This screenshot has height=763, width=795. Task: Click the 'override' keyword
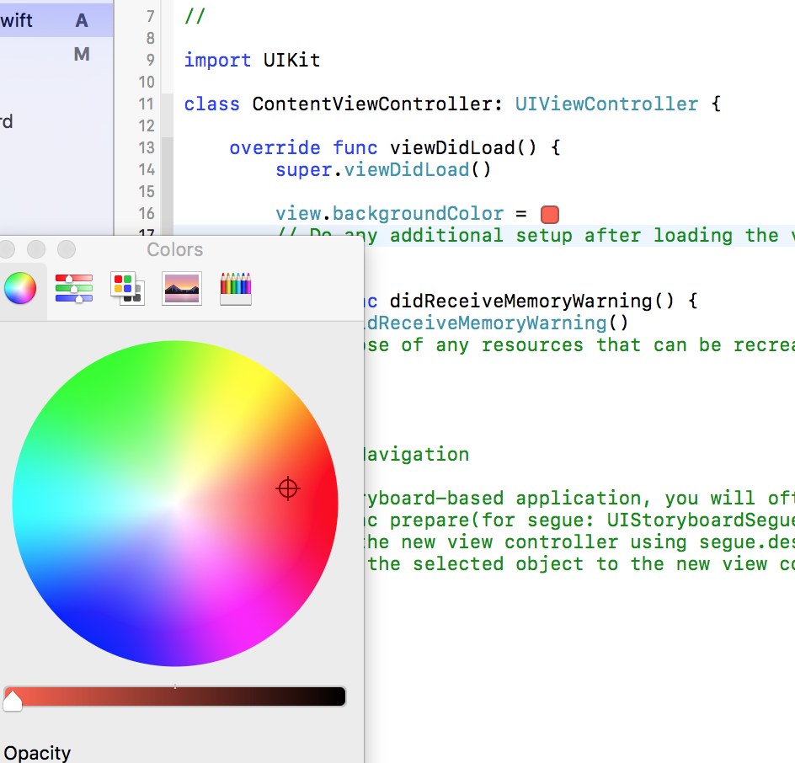275,148
